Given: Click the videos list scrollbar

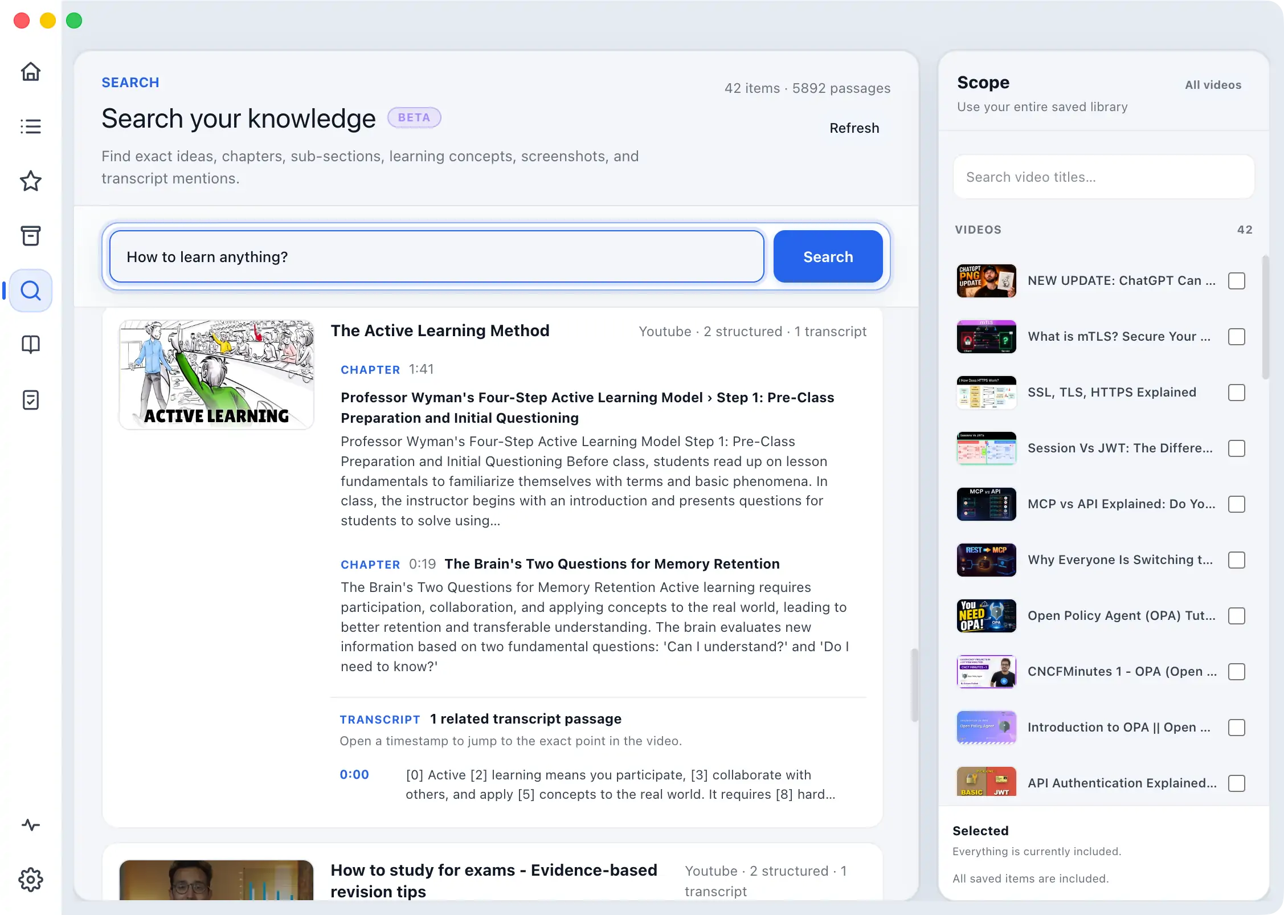Looking at the screenshot, I should [x=1265, y=317].
